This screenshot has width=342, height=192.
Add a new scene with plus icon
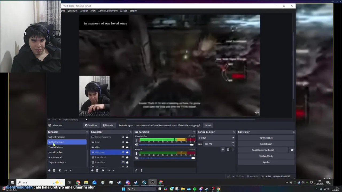[49, 170]
